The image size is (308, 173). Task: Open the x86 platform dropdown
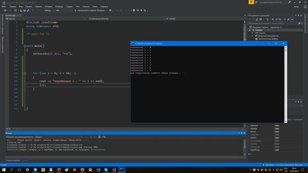tap(64, 11)
